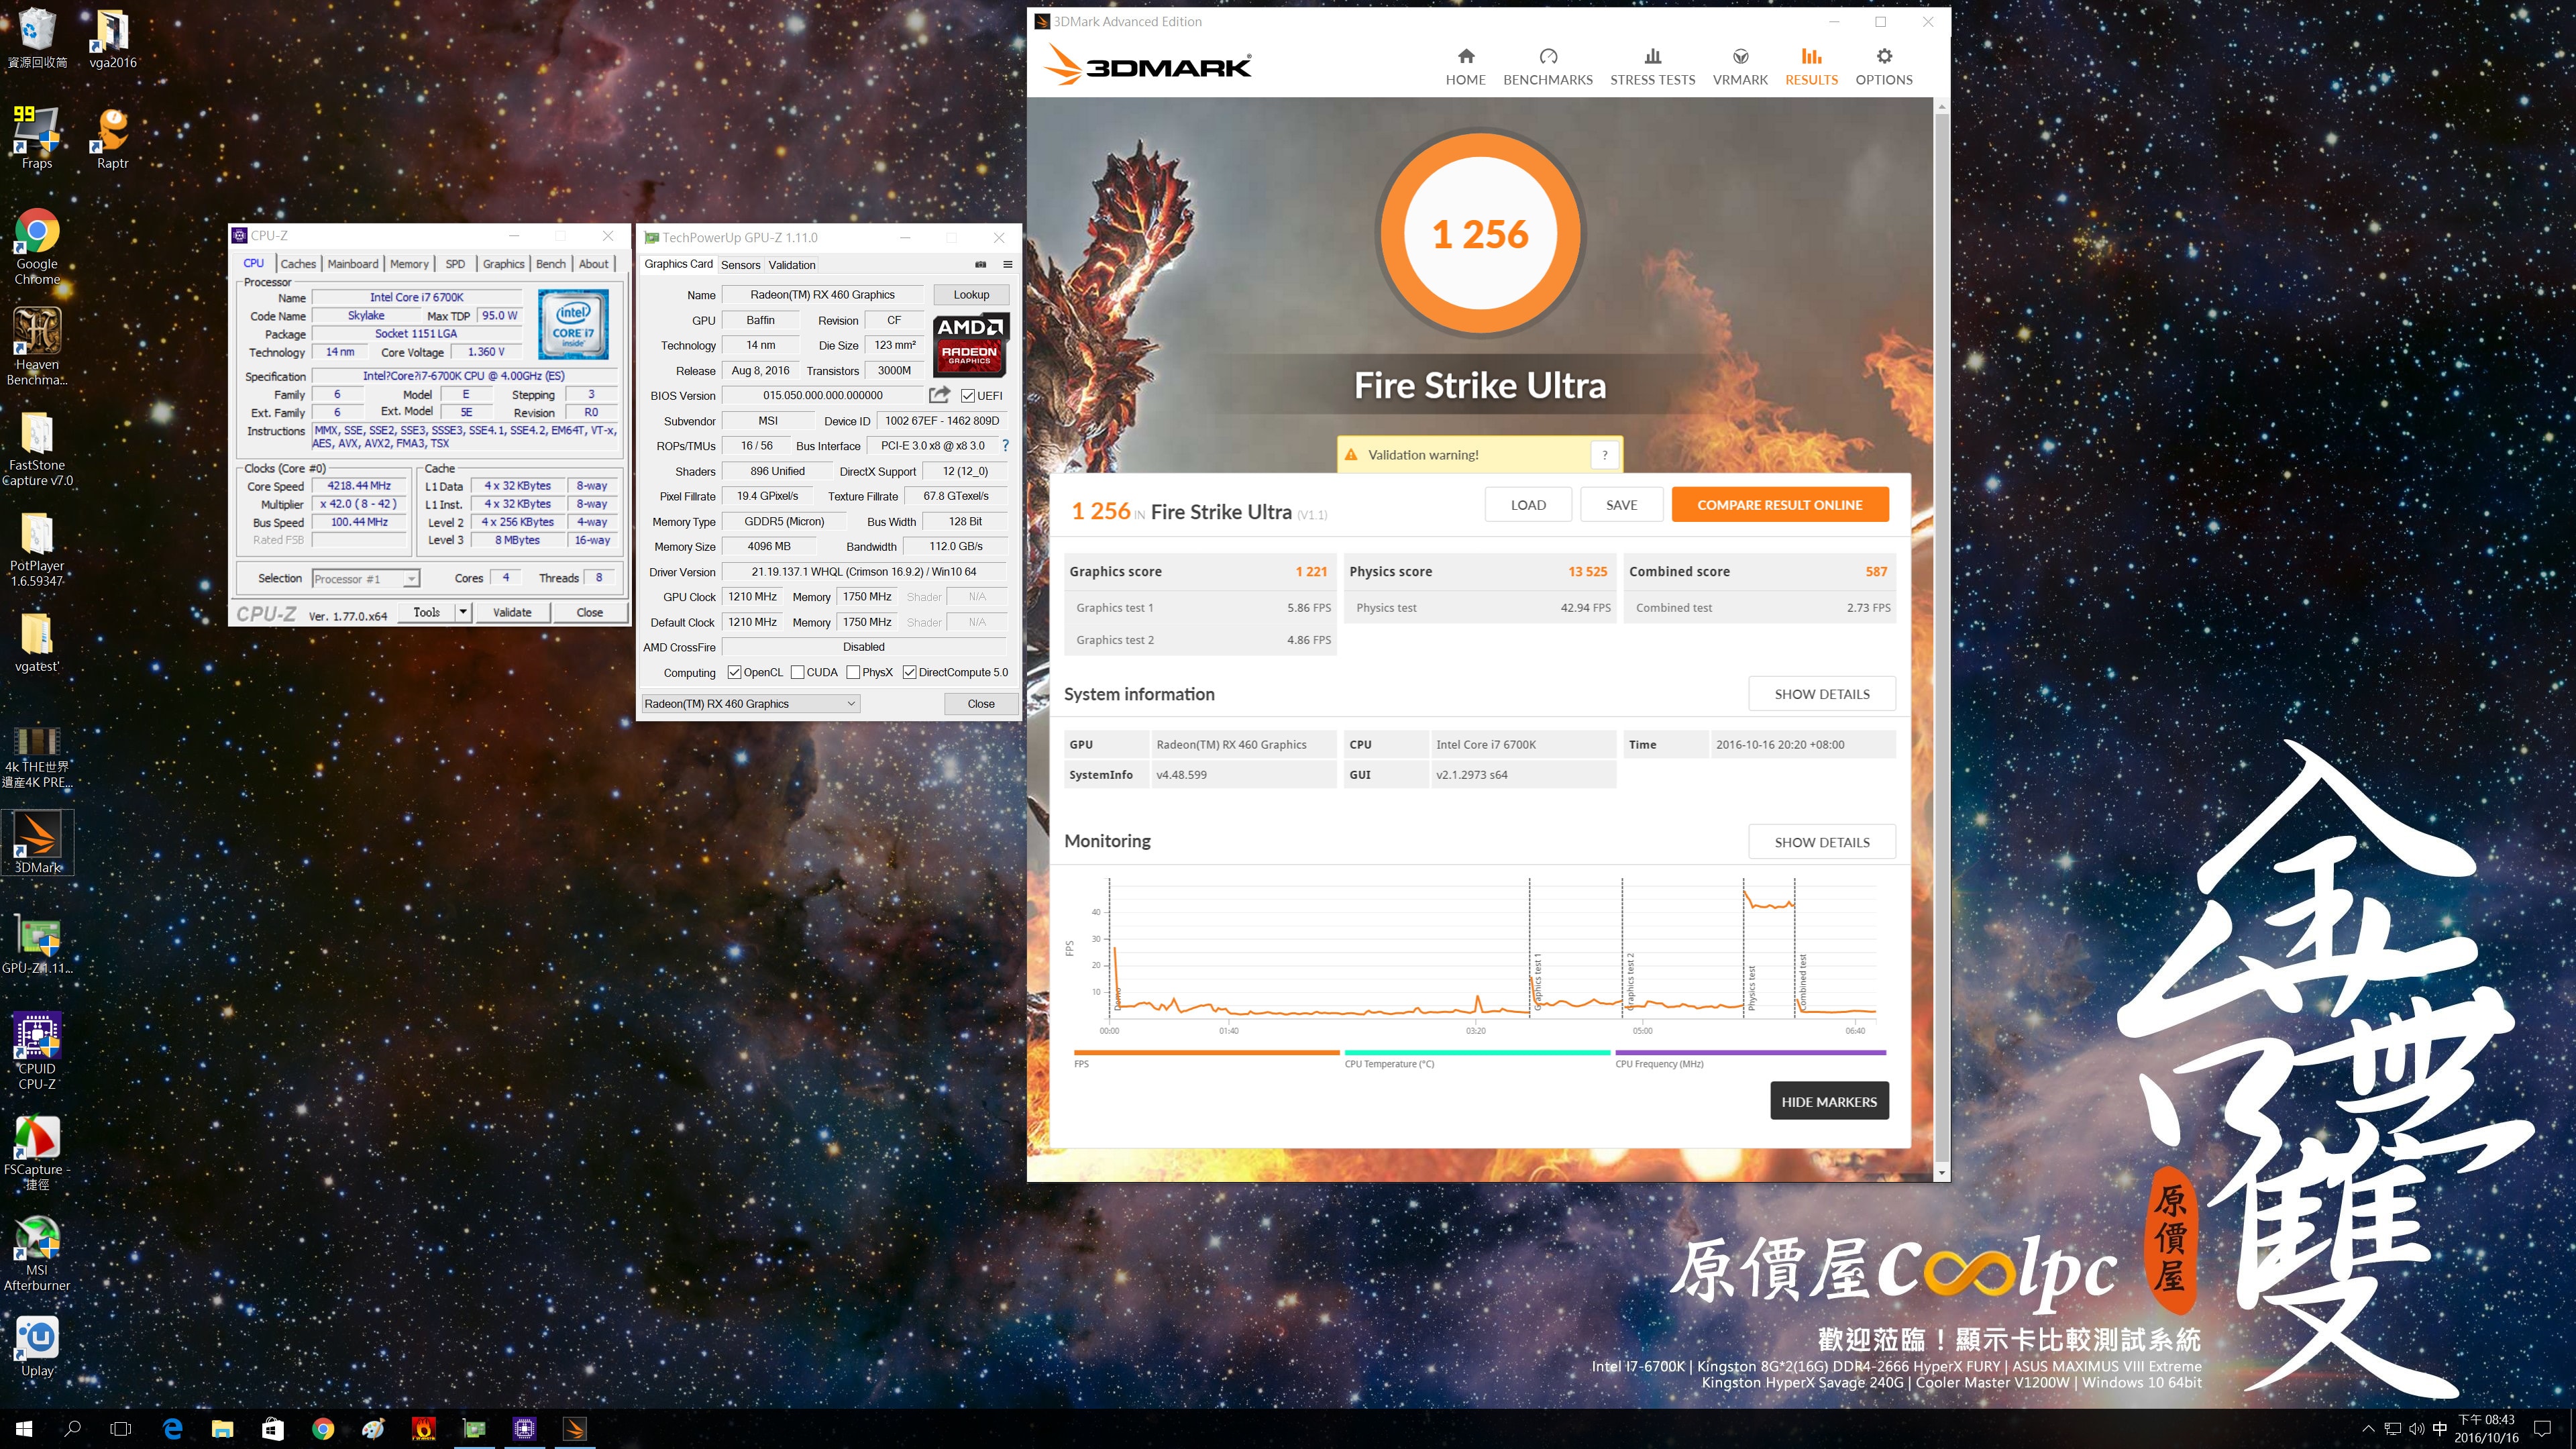The width and height of the screenshot is (2576, 1449).
Task: Launch the Raptr desktop shortcut
Action: point(112,138)
